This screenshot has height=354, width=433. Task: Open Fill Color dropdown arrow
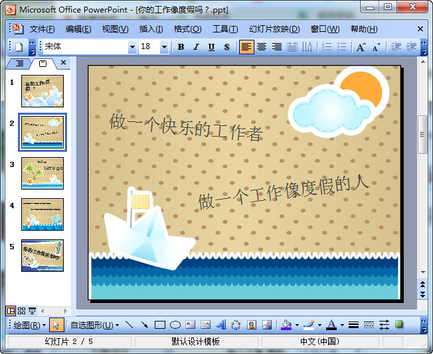click(297, 325)
